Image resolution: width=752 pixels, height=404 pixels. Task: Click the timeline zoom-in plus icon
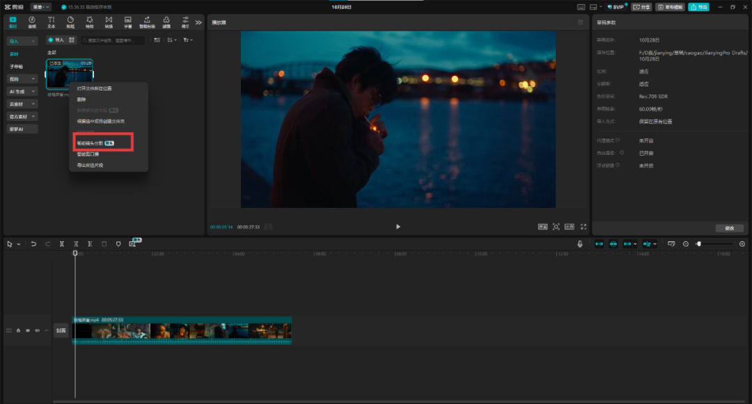pos(742,244)
